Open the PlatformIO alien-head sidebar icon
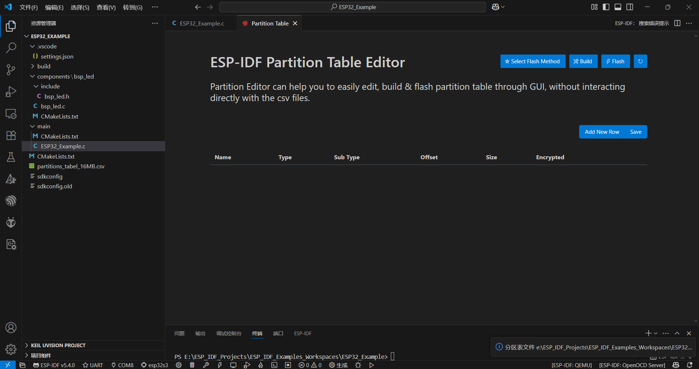This screenshot has width=699, height=369. (11, 222)
